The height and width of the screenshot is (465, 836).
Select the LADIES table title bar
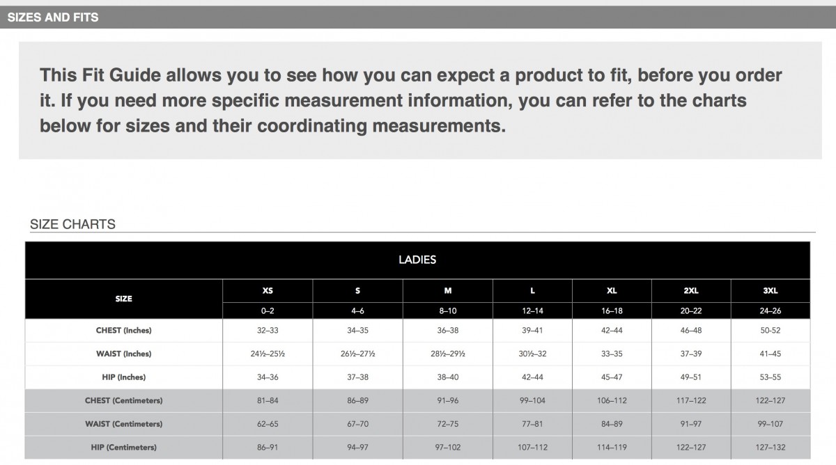(x=417, y=260)
